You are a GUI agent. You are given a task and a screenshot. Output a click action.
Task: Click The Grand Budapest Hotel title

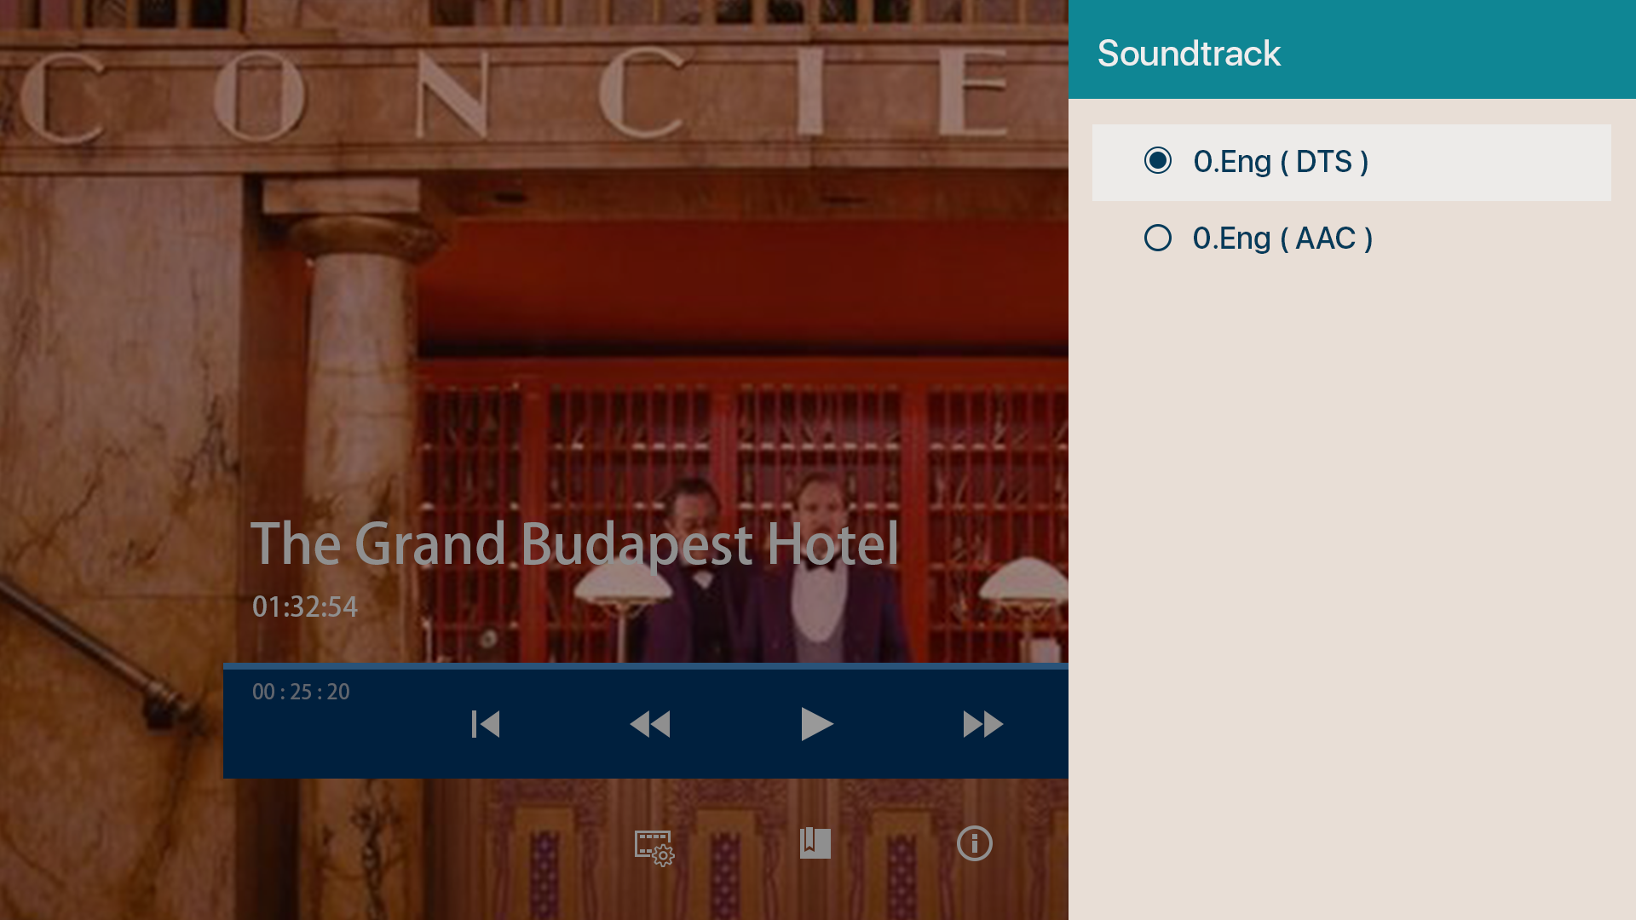click(x=575, y=544)
